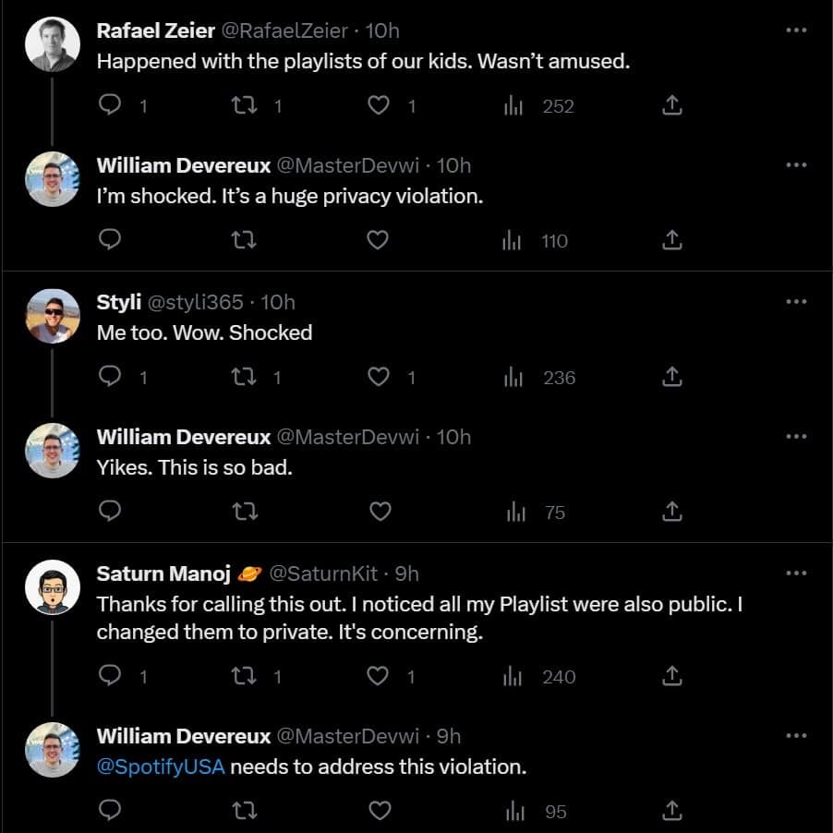Screen dimensions: 833x833
Task: Like the "huge privacy violation" tweet
Action: click(378, 241)
